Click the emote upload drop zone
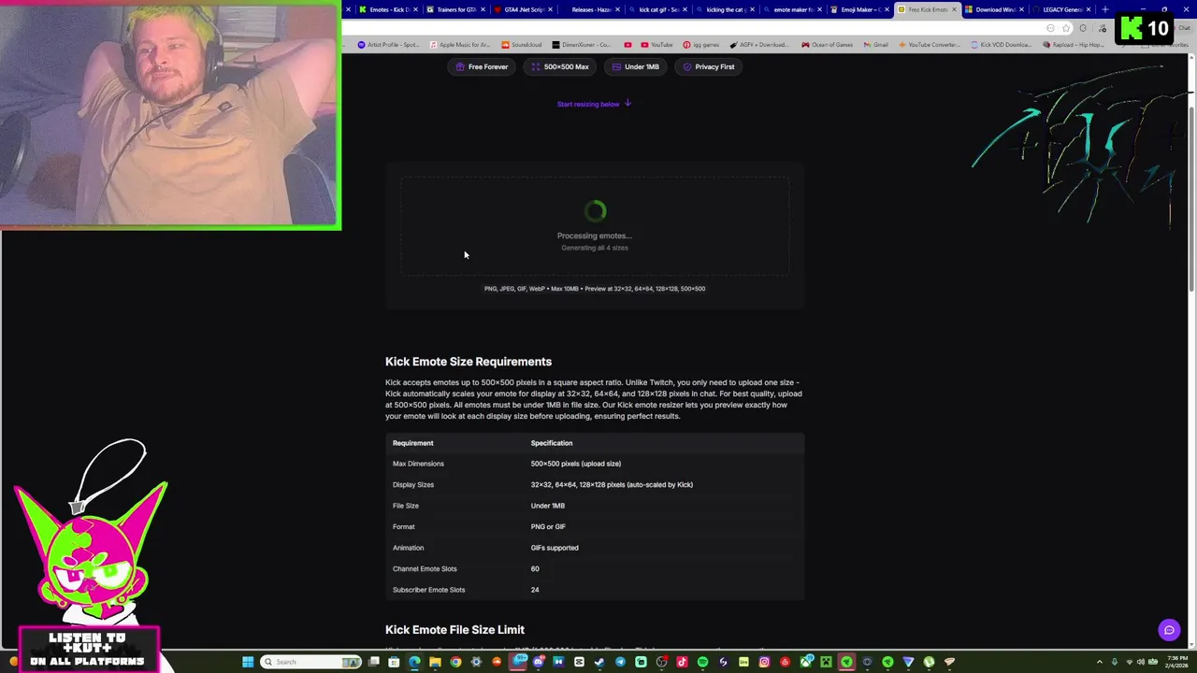The height and width of the screenshot is (673, 1197). click(595, 226)
